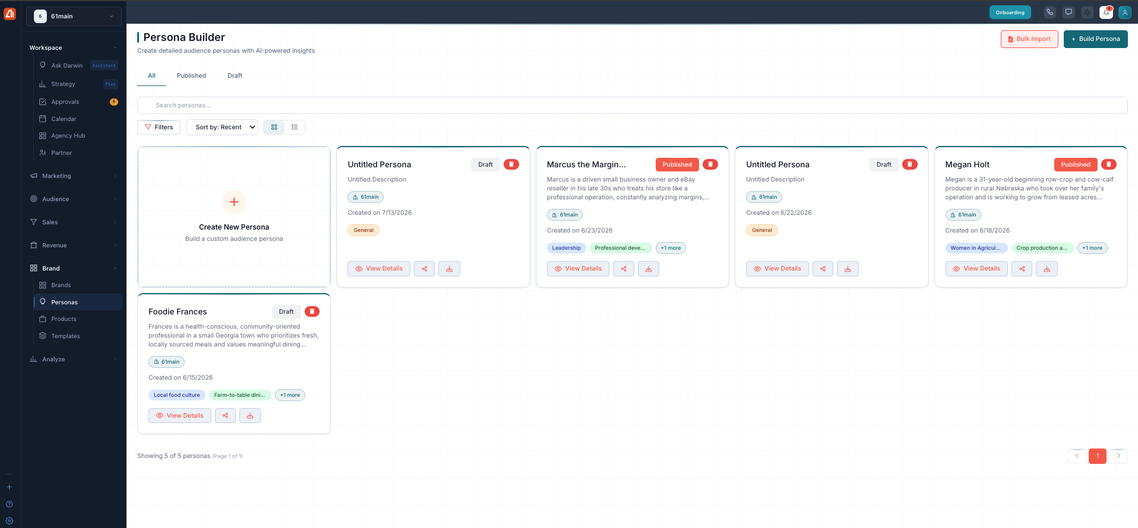Open the Filters button
1138x528 pixels.
click(x=159, y=127)
